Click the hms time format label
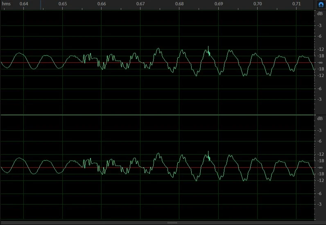326x225 pixels. 6,4
